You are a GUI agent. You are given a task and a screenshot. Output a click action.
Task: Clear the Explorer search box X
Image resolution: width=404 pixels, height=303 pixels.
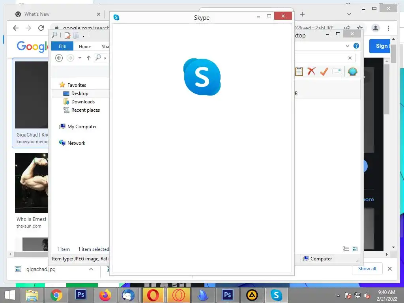pyautogui.click(x=350, y=58)
